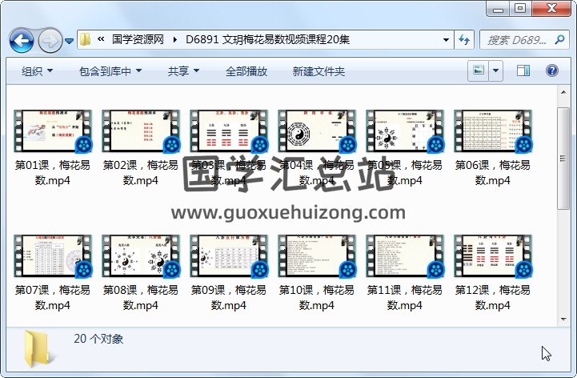Select video thumbnail 第03课，梅花易数.mp4
This screenshot has height=378, width=577.
(x=229, y=131)
